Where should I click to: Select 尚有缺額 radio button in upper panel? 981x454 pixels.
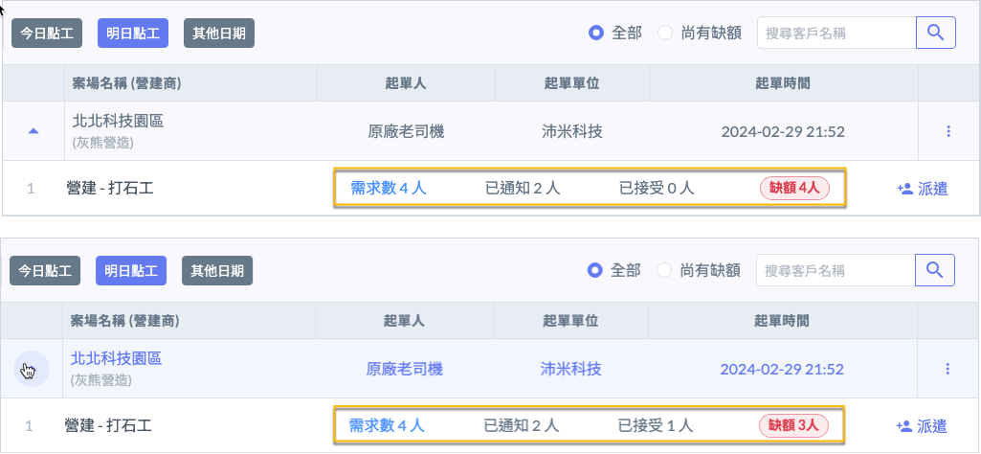click(665, 33)
